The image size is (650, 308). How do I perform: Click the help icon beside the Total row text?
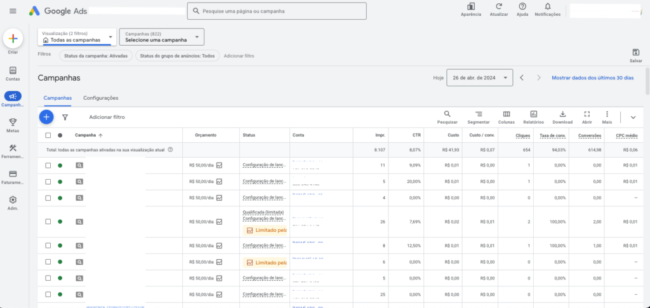(170, 150)
